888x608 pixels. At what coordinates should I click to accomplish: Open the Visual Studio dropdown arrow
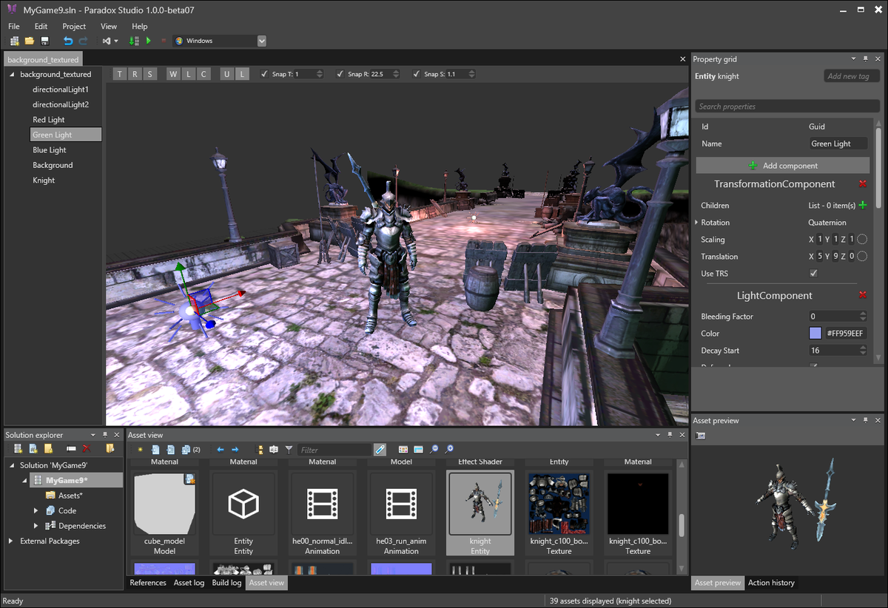click(116, 41)
